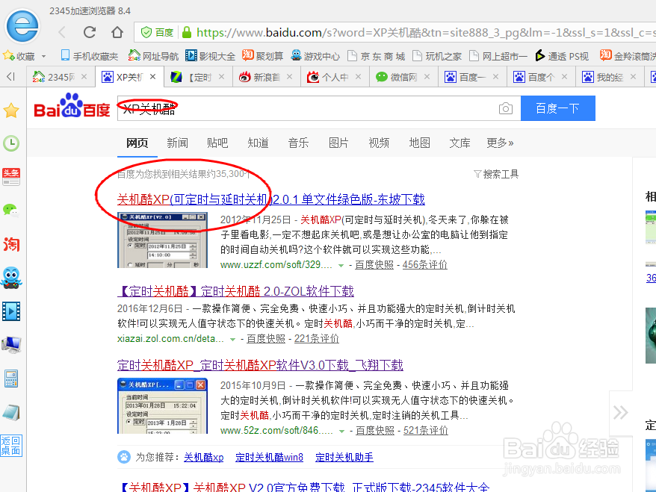Open 搜索工具 filter

click(496, 174)
